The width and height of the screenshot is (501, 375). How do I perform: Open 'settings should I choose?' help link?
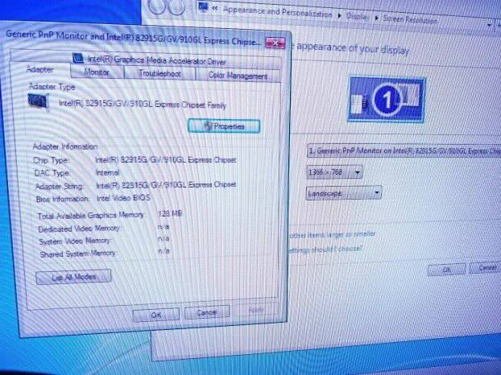point(325,249)
